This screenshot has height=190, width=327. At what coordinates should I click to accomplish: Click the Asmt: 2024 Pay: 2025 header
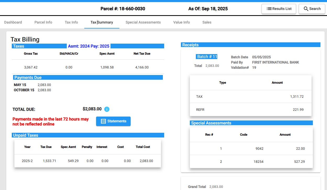pyautogui.click(x=88, y=46)
